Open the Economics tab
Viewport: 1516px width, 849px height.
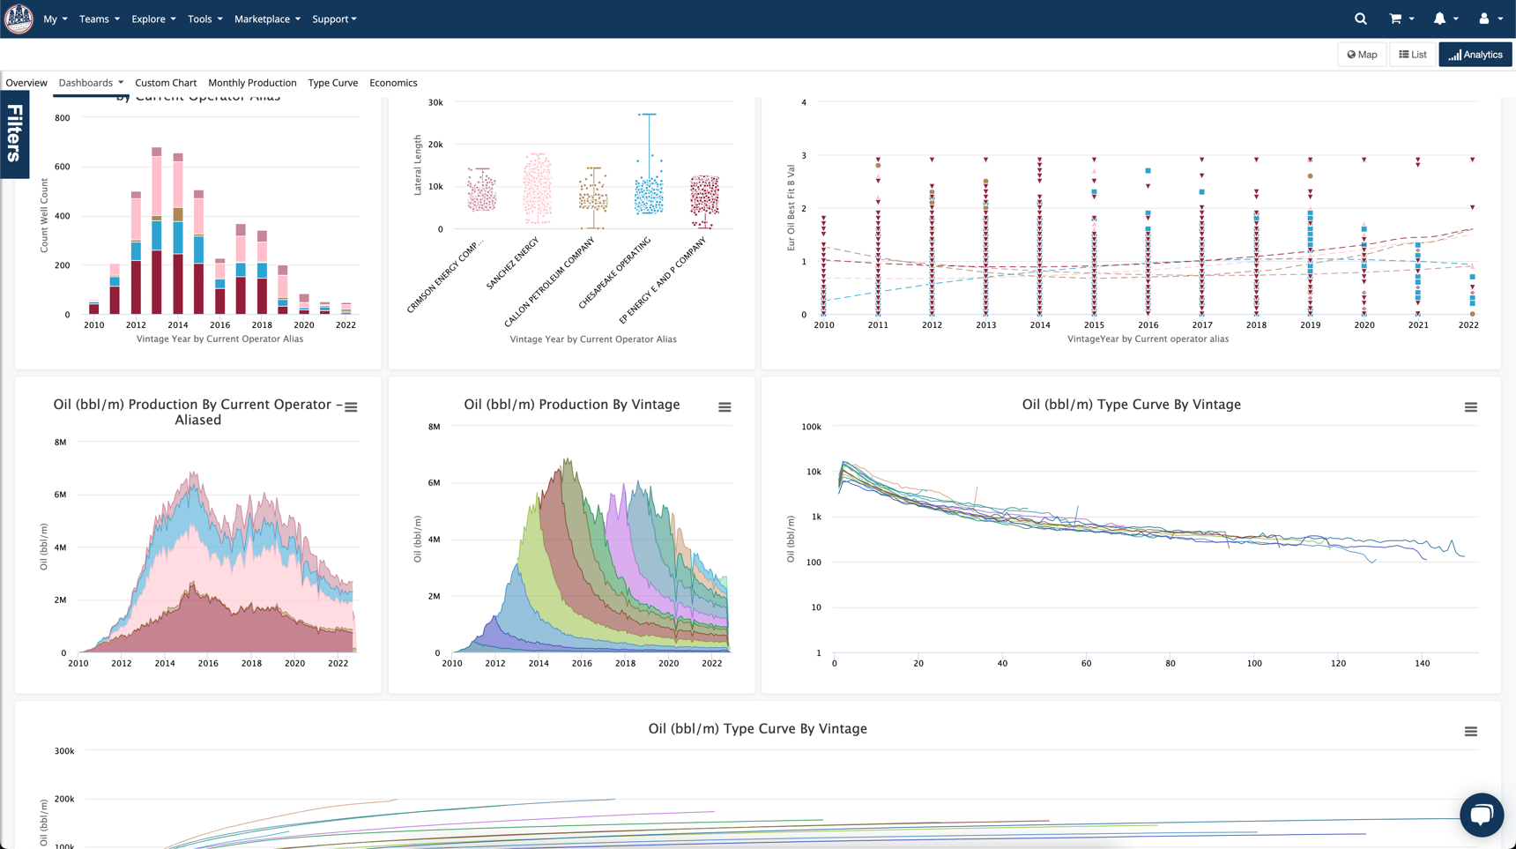point(393,83)
